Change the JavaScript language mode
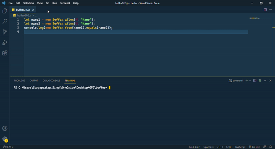 click(240, 147)
